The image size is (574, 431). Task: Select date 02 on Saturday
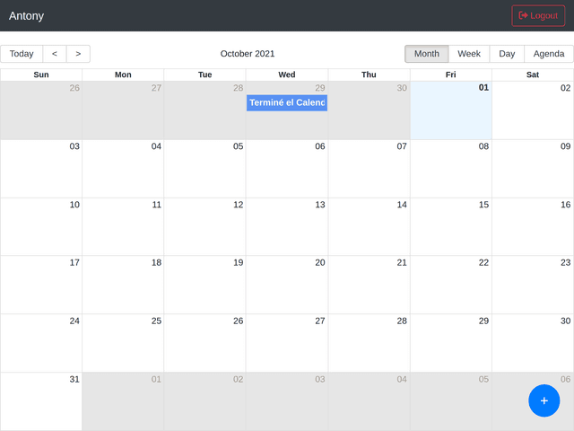[x=565, y=88]
